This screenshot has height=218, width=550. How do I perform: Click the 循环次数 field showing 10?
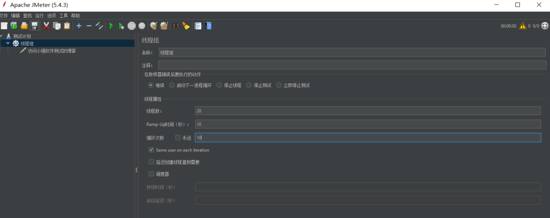click(x=368, y=138)
